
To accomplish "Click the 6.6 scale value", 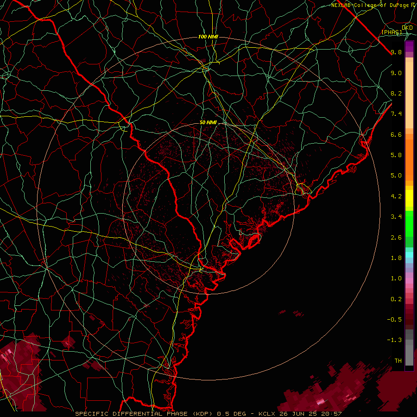I will coord(396,134).
